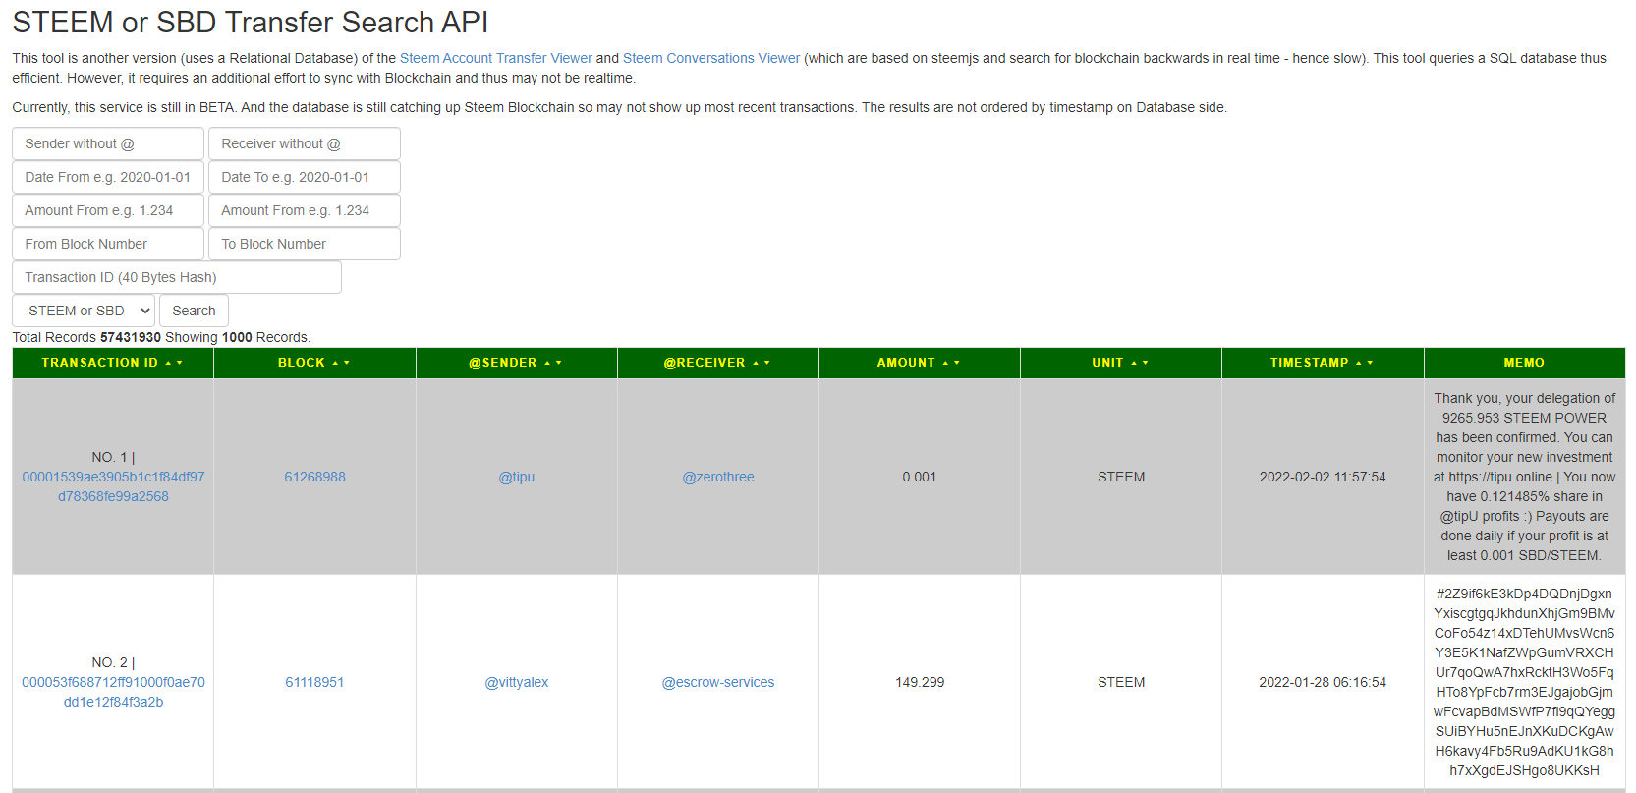1636x793 pixels.
Task: Click the encrypted memo starting with #2Z9if6kE3k
Action: pos(1524,682)
